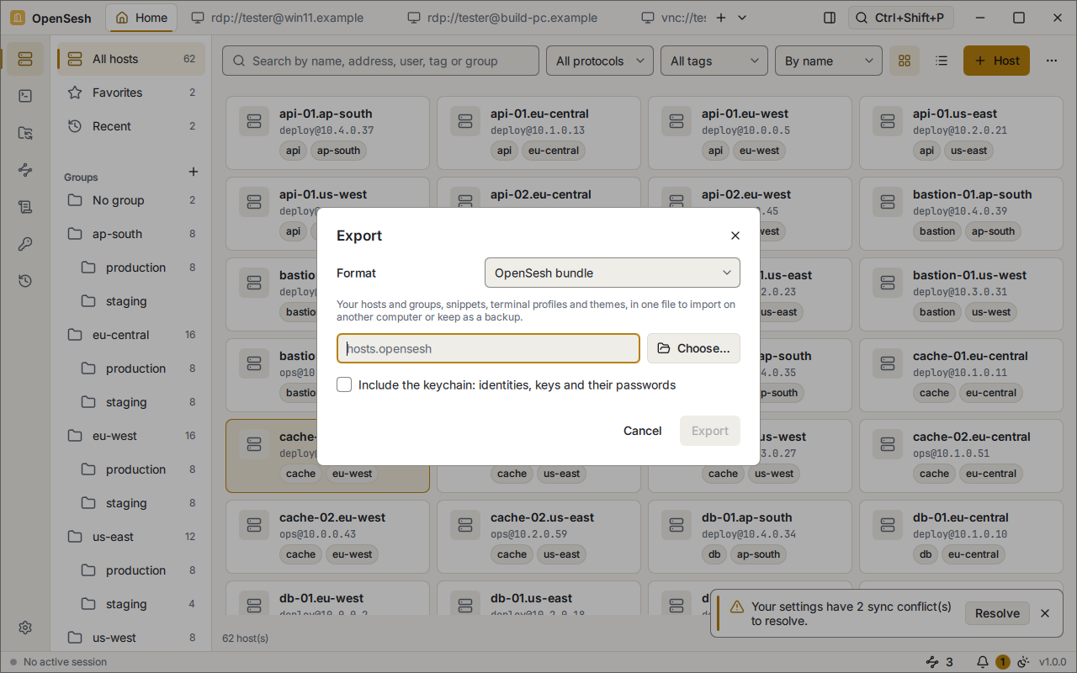Select Recent in sidebar
The width and height of the screenshot is (1077, 673).
point(131,126)
